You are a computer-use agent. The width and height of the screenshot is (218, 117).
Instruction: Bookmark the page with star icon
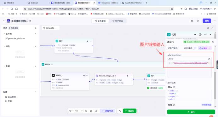(x=172, y=9)
